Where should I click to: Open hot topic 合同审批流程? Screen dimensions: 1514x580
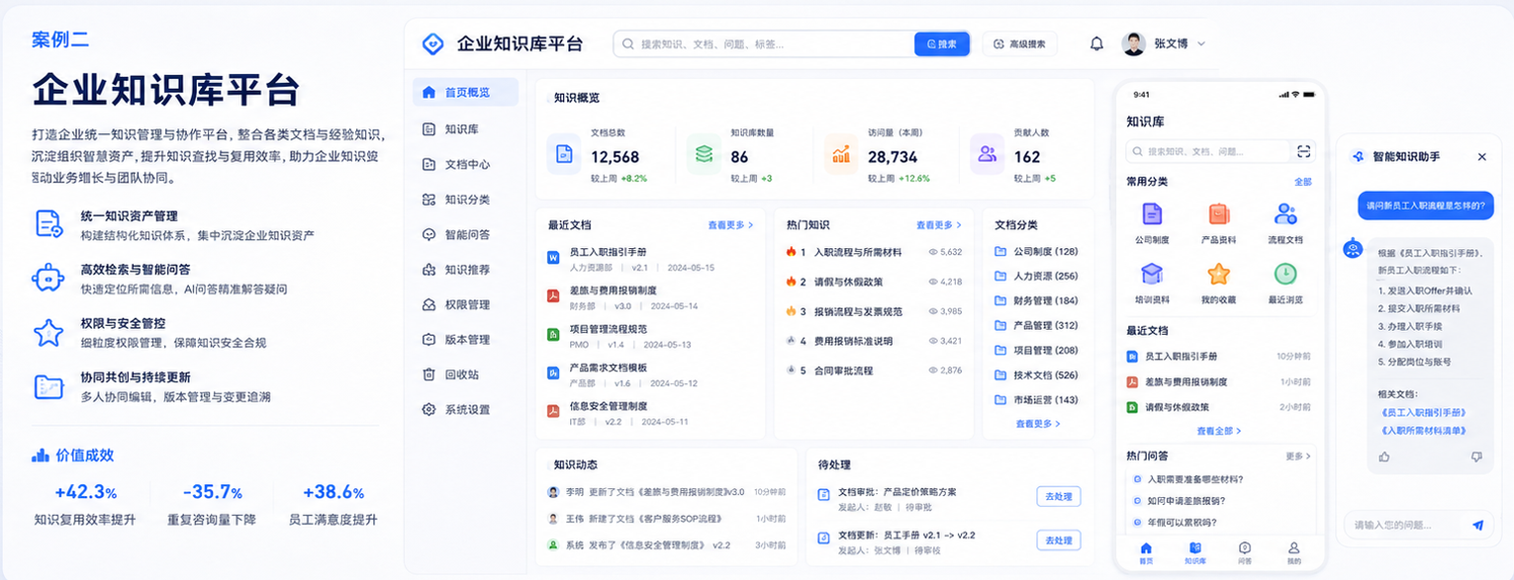843,371
